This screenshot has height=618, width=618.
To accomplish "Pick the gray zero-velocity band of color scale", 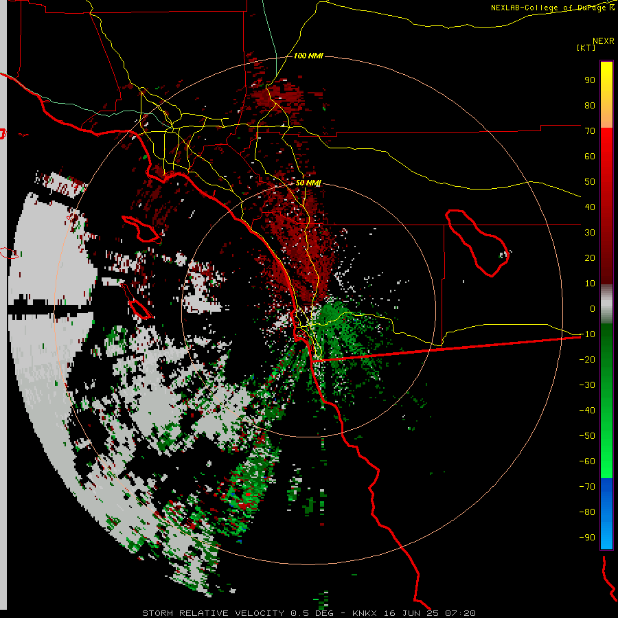I will tap(606, 304).
